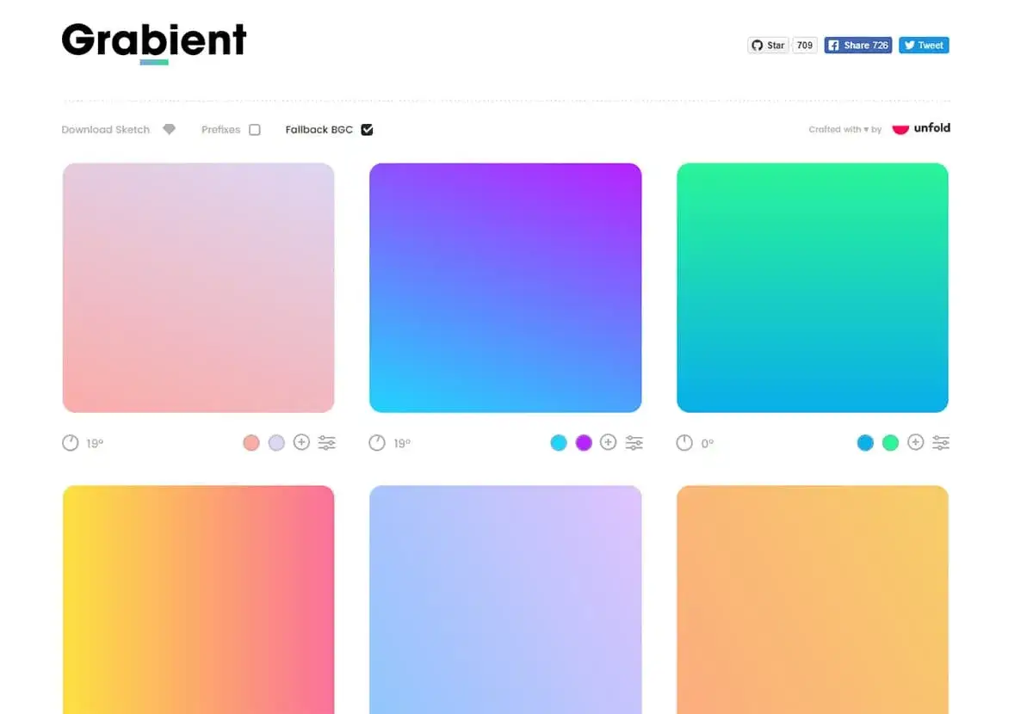Add a color stop to the green-teal gradient
Image resolution: width=1033 pixels, height=714 pixels.
coord(916,442)
